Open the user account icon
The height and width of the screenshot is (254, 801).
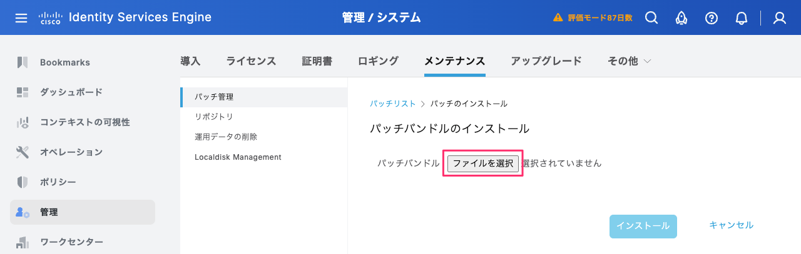[780, 18]
